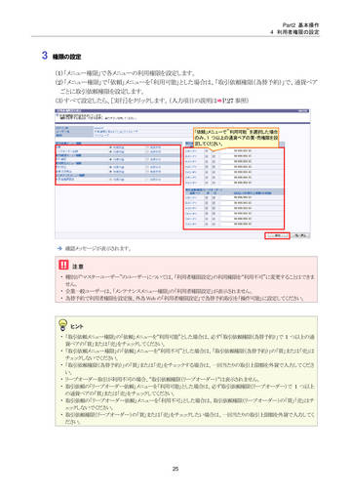Click the yellow callout about 依頼 menu

click(x=236, y=138)
